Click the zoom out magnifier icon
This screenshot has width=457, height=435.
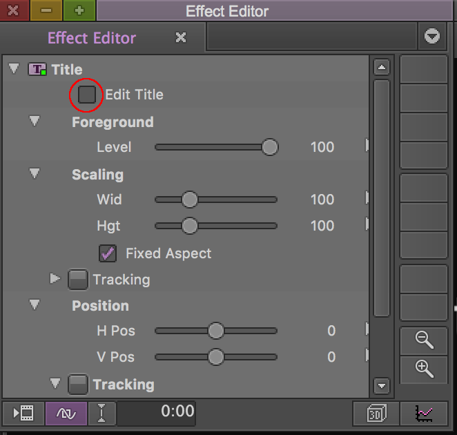tap(424, 340)
